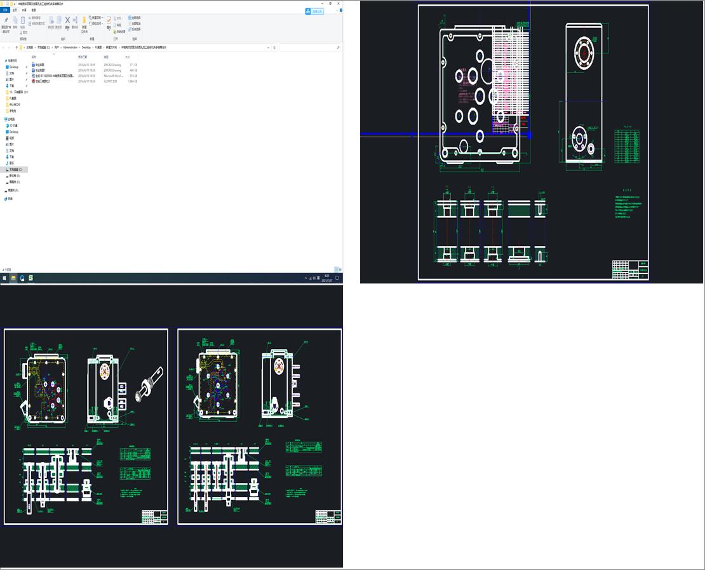Click the Rename icon in the ribbon
705x570 pixels.
(76, 21)
